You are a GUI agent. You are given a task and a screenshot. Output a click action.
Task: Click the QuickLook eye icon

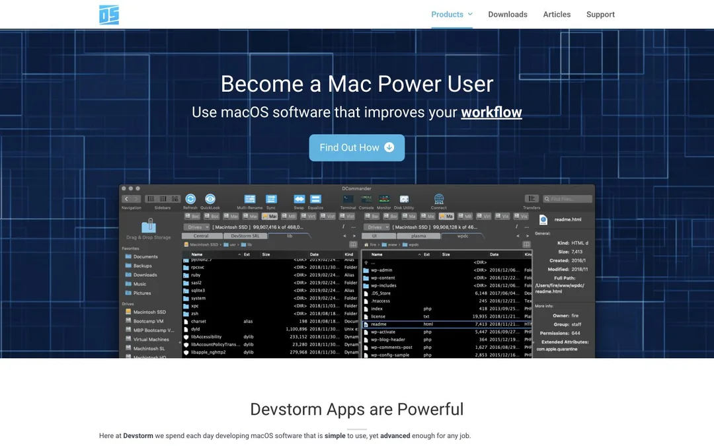210,199
